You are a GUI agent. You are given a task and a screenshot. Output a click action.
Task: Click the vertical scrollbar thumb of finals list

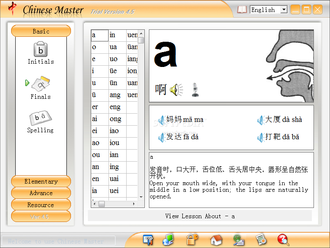pos(141,40)
